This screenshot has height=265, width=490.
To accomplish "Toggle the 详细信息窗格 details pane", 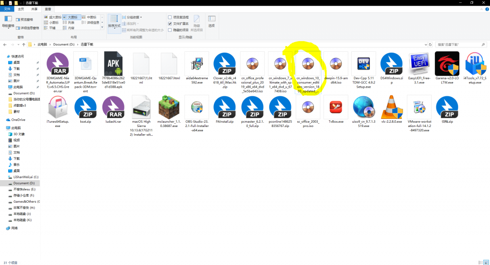I will tap(27, 28).
